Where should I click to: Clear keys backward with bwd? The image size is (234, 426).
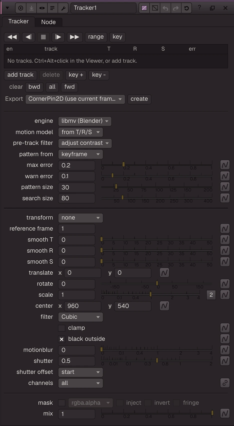(x=34, y=87)
